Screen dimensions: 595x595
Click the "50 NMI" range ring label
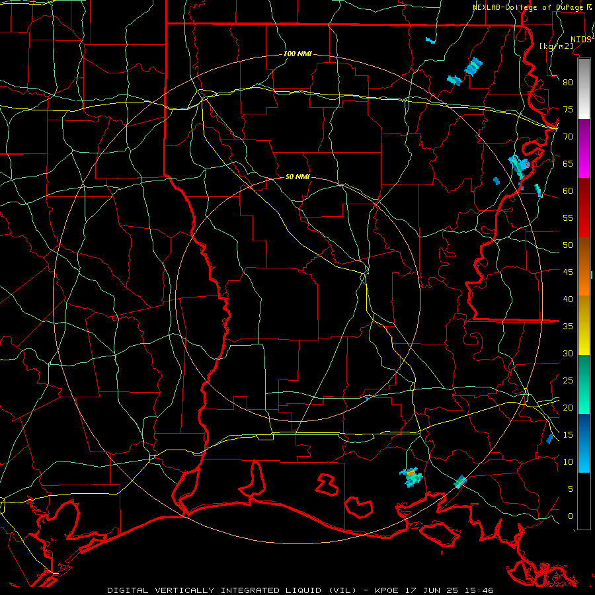click(297, 177)
